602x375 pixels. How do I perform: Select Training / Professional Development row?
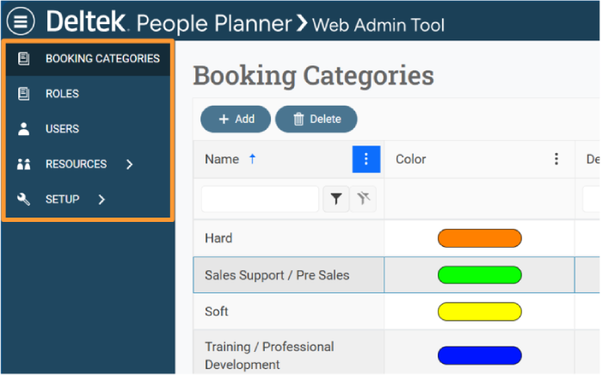pos(269,355)
